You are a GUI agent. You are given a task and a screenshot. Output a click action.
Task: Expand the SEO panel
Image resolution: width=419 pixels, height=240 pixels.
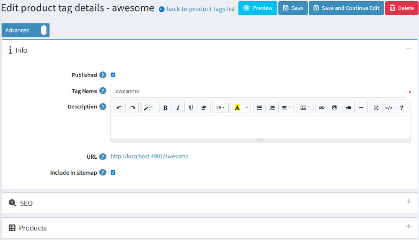(x=409, y=201)
